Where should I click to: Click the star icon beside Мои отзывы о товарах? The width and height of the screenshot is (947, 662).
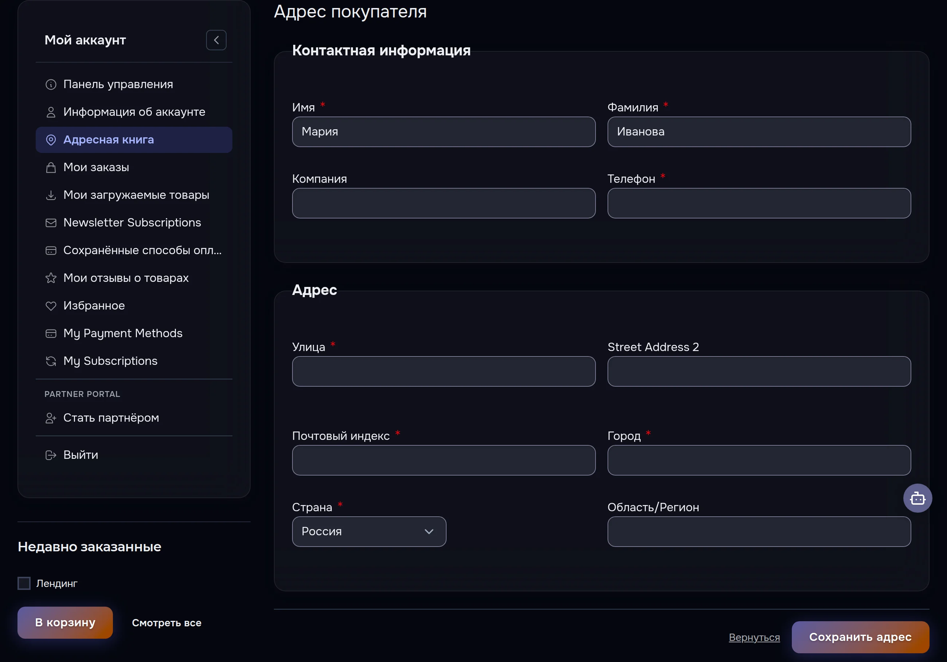51,278
